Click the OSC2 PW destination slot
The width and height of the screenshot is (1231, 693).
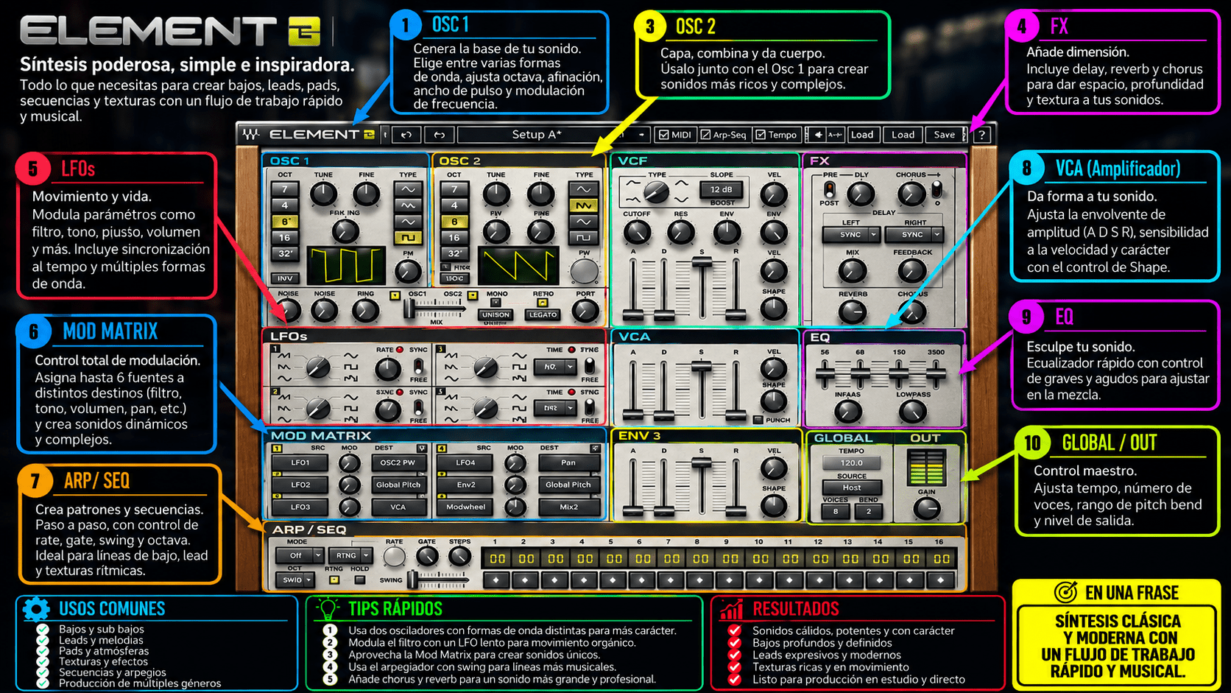click(398, 462)
